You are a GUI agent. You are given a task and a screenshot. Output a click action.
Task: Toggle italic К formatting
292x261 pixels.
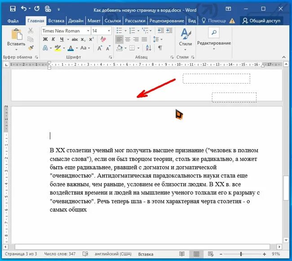point(53,39)
